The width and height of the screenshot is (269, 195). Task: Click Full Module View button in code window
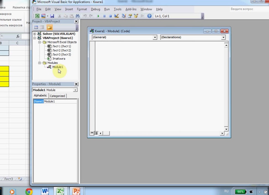[x=96, y=133]
